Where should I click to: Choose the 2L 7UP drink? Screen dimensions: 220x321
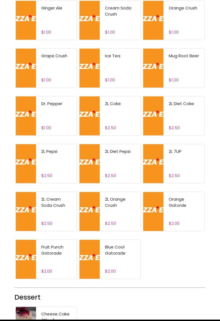(x=174, y=164)
